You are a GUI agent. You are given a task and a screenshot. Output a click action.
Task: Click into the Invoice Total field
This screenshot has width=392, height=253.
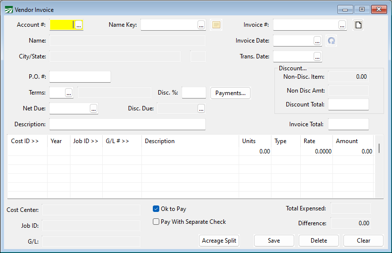(x=348, y=124)
